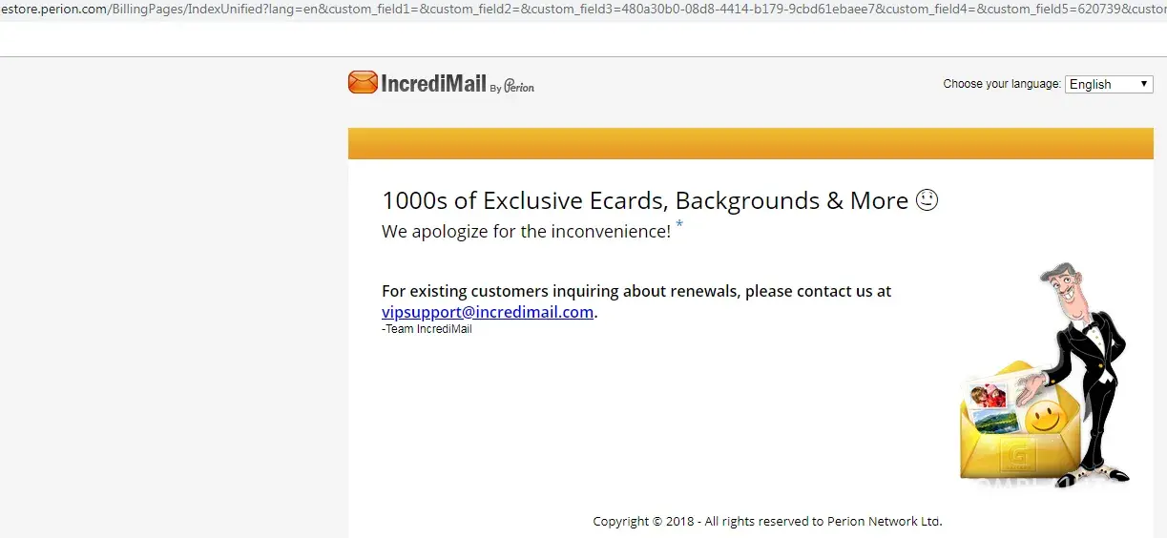The width and height of the screenshot is (1167, 538).
Task: Click the orange IncrediMail envelope logo icon
Action: [x=363, y=83]
